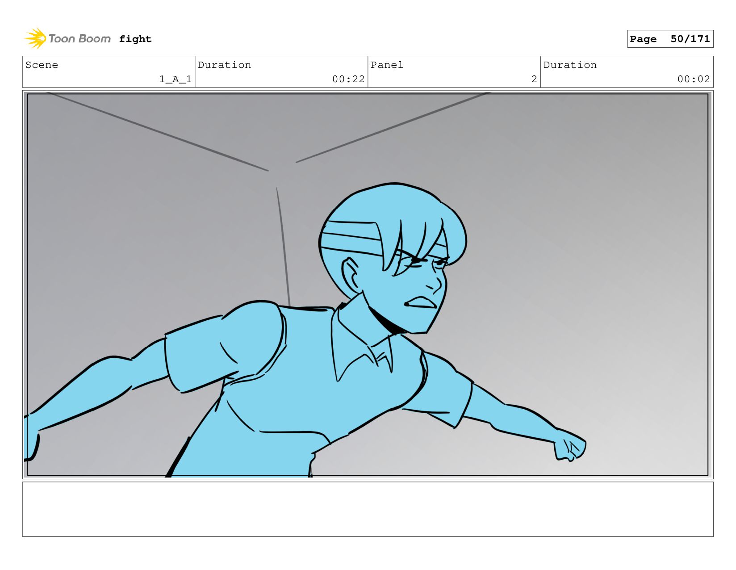Screen dimensions: 736x570
Task: Click the panel duration value 00:02
Action: [x=694, y=79]
